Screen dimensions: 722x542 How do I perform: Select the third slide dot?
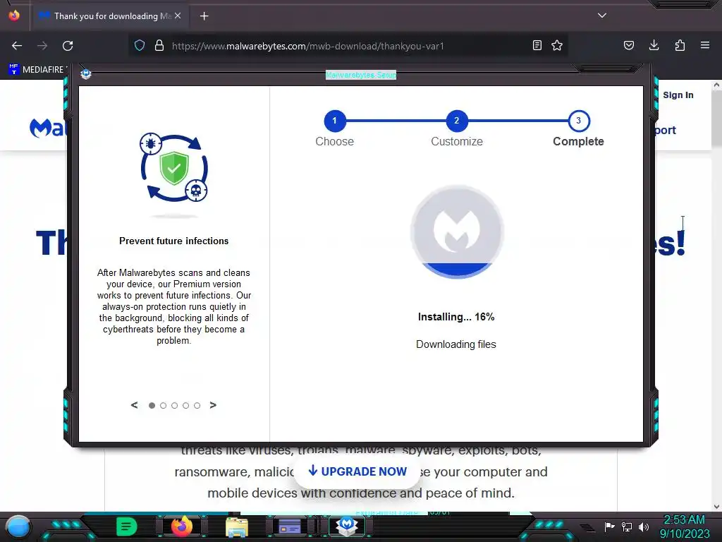pos(175,406)
